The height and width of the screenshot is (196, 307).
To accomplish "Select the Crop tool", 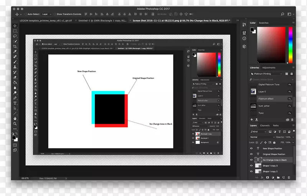I will coord(15,46).
